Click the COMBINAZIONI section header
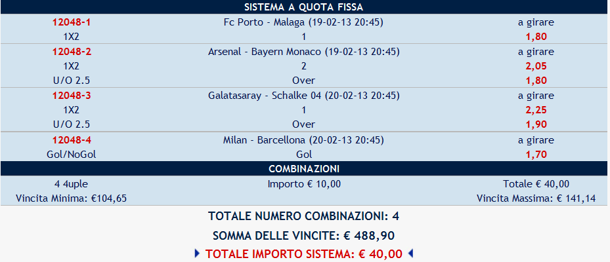Image resolution: width=610 pixels, height=262 pixels. point(303,169)
